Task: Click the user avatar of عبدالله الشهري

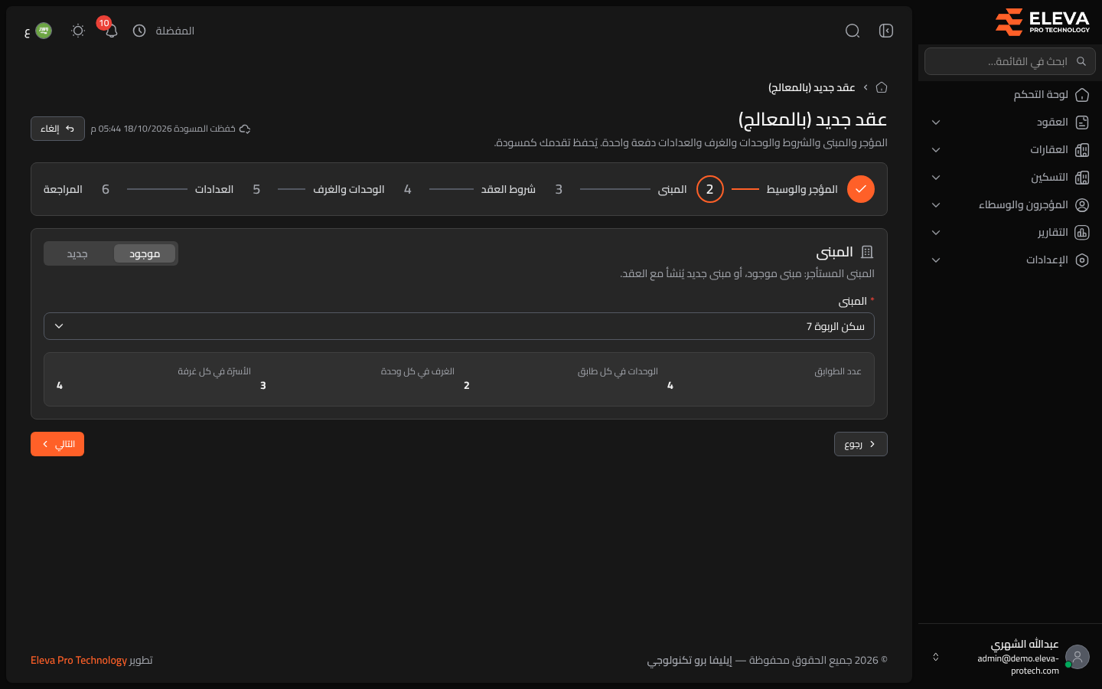Action: click(x=1078, y=657)
